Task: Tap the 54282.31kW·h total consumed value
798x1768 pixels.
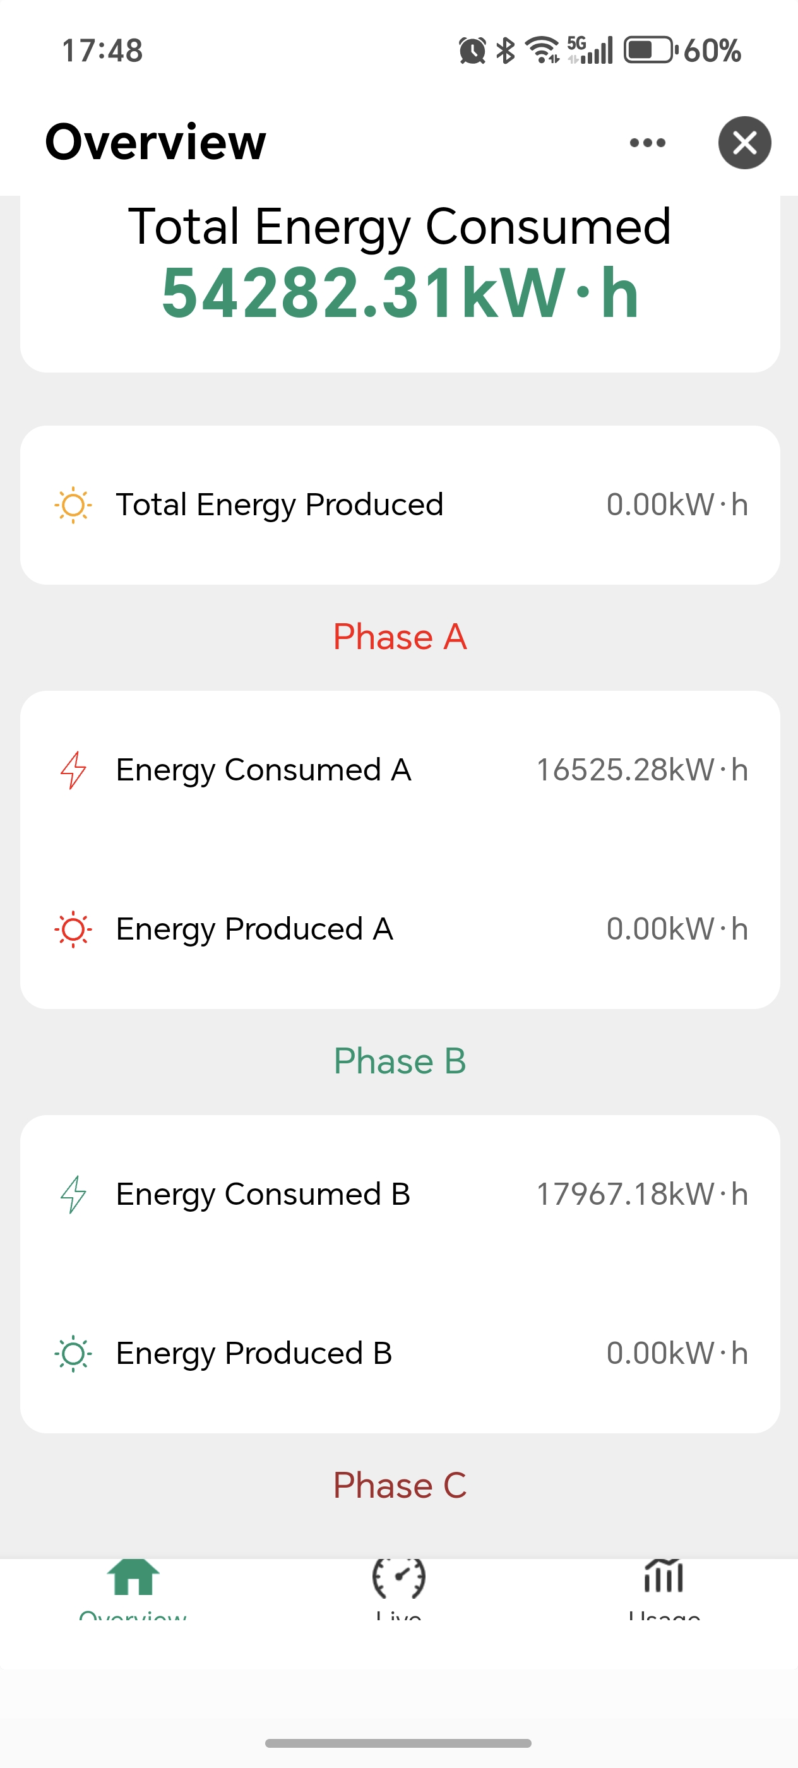Action: (x=400, y=294)
